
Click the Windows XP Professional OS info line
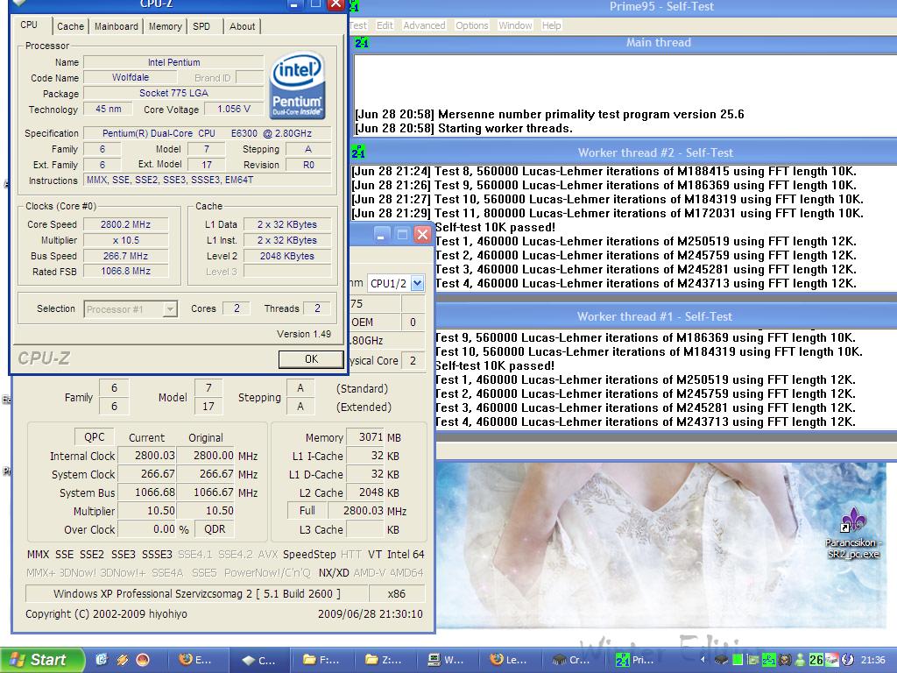[x=196, y=593]
